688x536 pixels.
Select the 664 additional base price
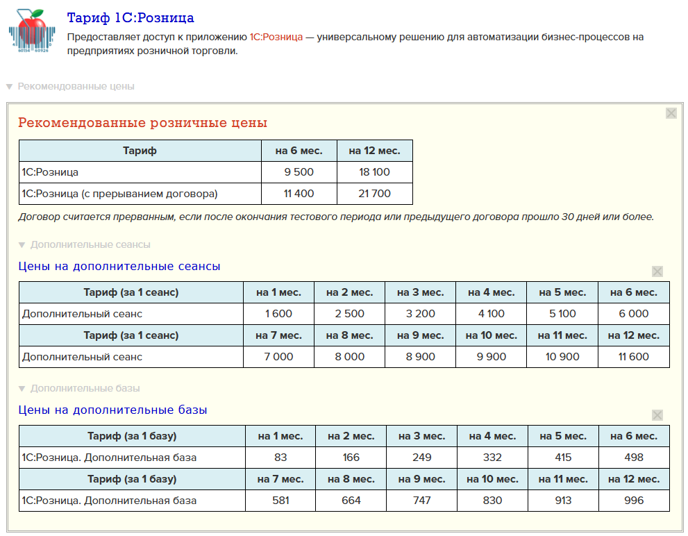pyautogui.click(x=351, y=501)
